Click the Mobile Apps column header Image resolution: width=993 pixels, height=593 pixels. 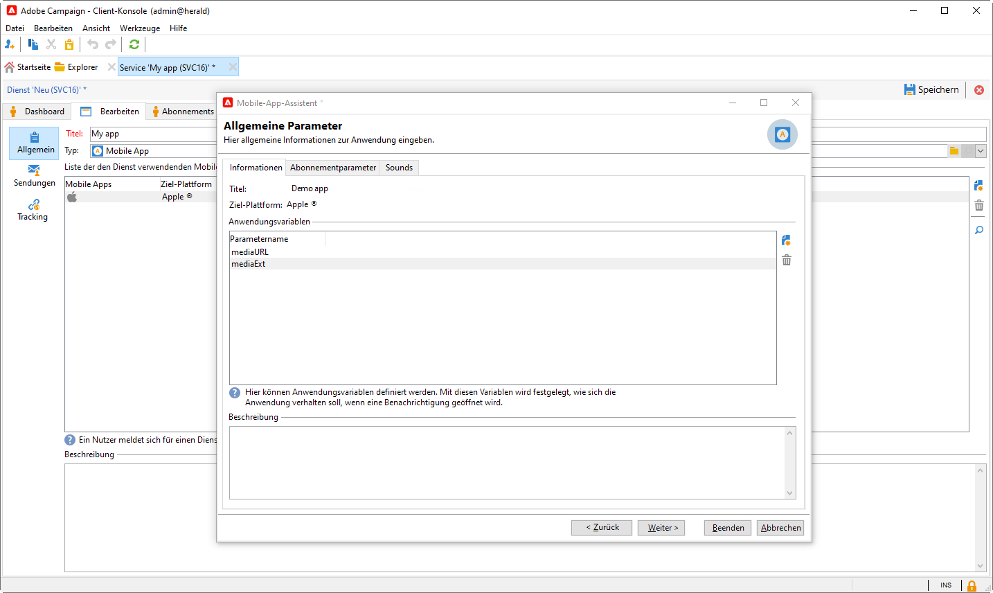click(x=112, y=184)
